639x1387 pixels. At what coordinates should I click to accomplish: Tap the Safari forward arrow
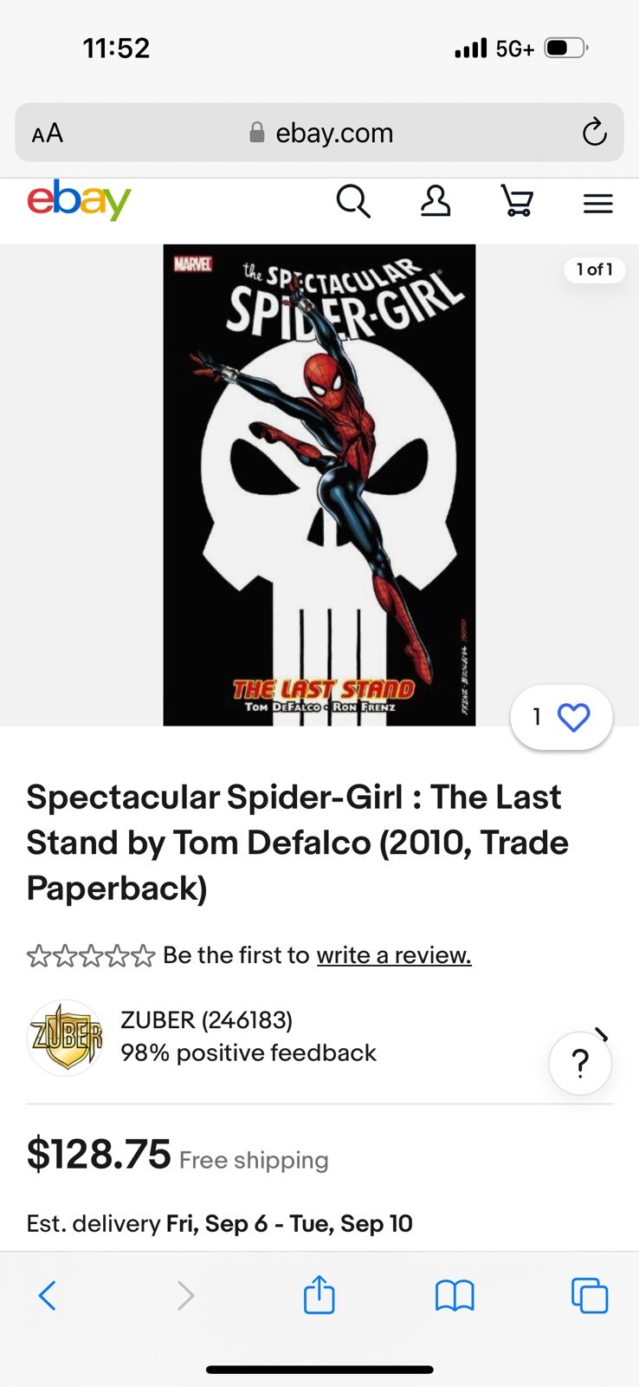pyautogui.click(x=185, y=1296)
